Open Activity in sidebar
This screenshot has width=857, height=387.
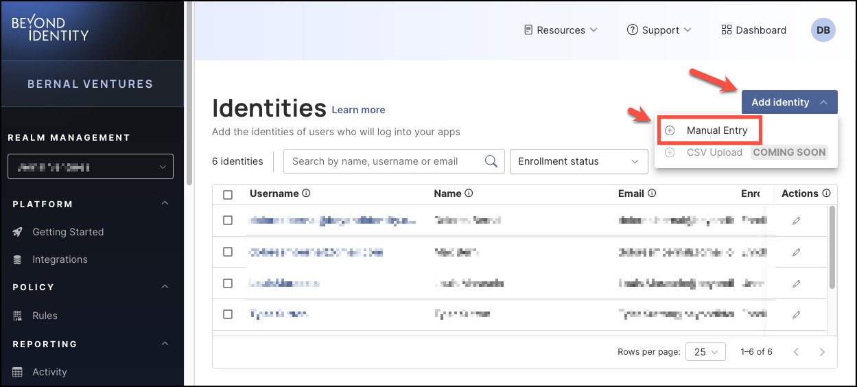(49, 372)
